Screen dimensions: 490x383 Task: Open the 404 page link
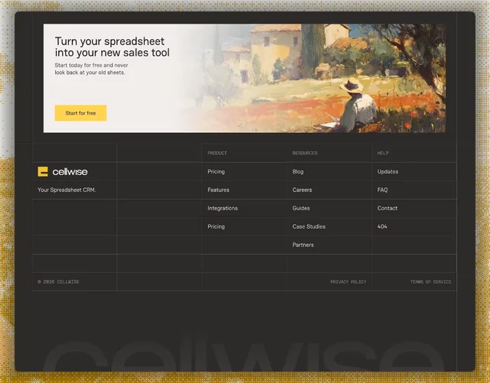[x=382, y=226]
